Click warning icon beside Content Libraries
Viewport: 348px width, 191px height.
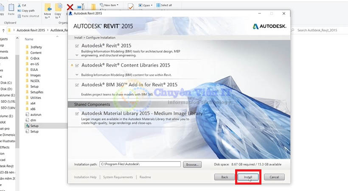pyautogui.click(x=72, y=65)
